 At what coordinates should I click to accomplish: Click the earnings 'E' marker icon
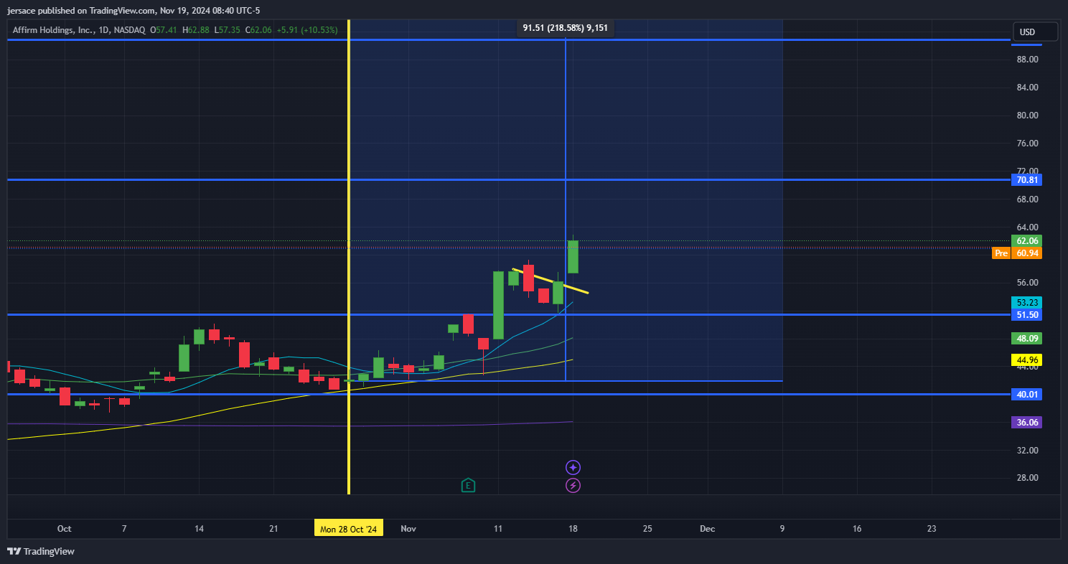(x=468, y=485)
